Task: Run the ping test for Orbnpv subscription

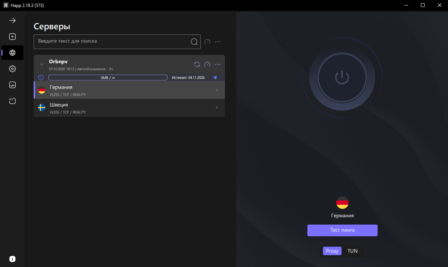Action: click(x=207, y=64)
